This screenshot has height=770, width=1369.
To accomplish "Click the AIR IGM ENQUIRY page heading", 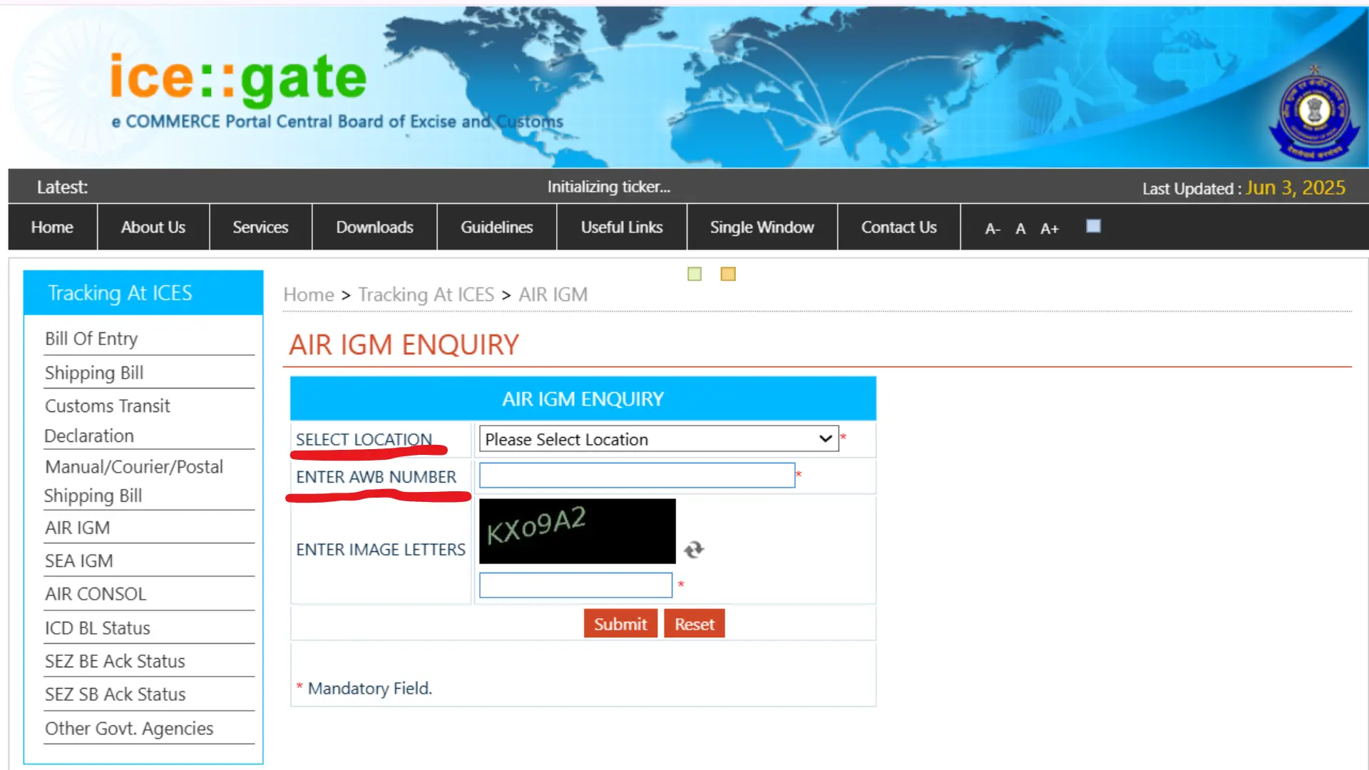I will pyautogui.click(x=404, y=345).
